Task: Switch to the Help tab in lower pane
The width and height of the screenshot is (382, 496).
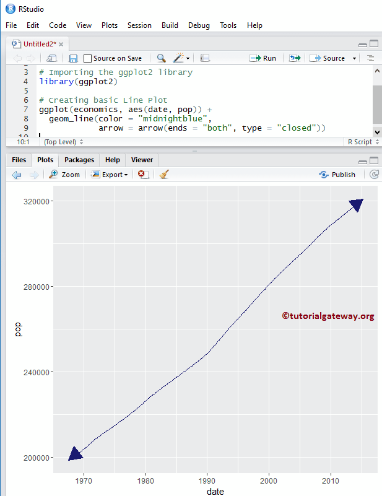Action: (x=113, y=160)
